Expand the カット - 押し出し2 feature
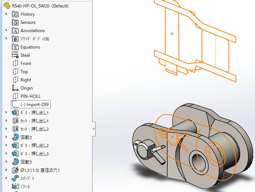Image resolution: width=255 pixels, height=192 pixels. pyautogui.click(x=6, y=129)
